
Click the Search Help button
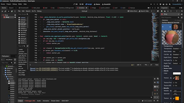click(x=144, y=11)
